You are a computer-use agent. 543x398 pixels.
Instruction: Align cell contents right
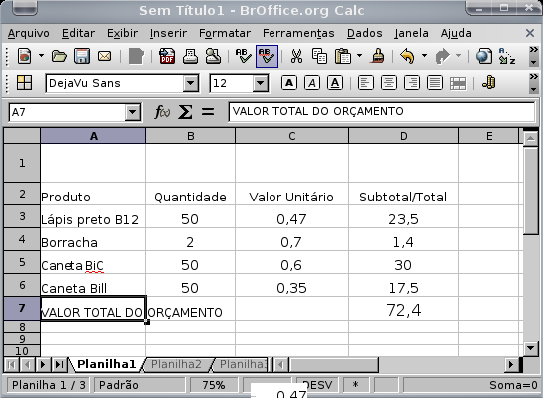tap(412, 83)
